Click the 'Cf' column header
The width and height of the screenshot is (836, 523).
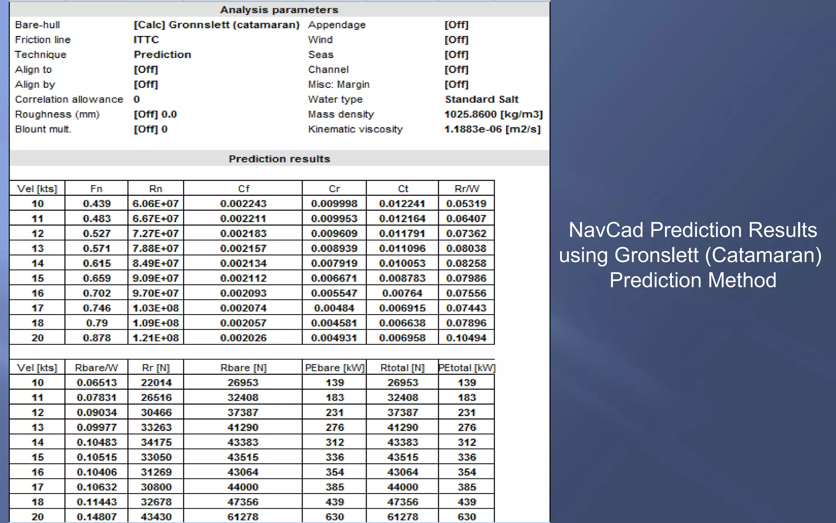click(x=243, y=189)
